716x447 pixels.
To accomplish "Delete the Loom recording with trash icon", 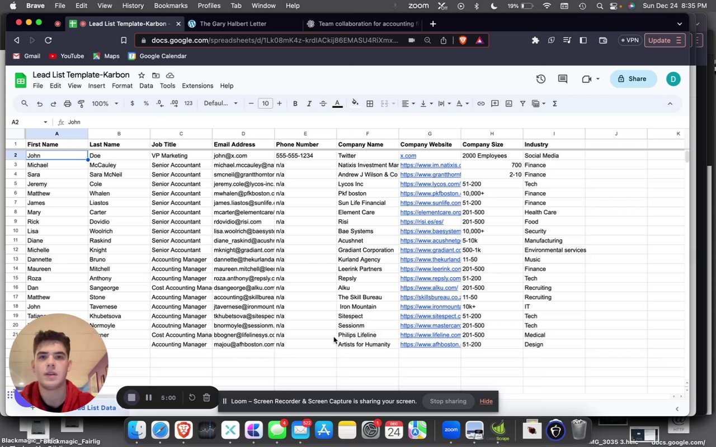I will pos(206,398).
